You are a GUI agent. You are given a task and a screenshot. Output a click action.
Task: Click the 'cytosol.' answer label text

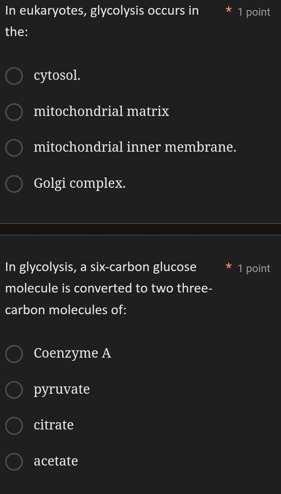(57, 76)
